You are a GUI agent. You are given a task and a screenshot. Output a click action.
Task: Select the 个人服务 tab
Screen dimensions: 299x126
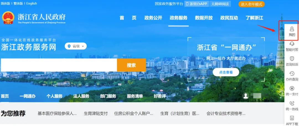coord(54,96)
